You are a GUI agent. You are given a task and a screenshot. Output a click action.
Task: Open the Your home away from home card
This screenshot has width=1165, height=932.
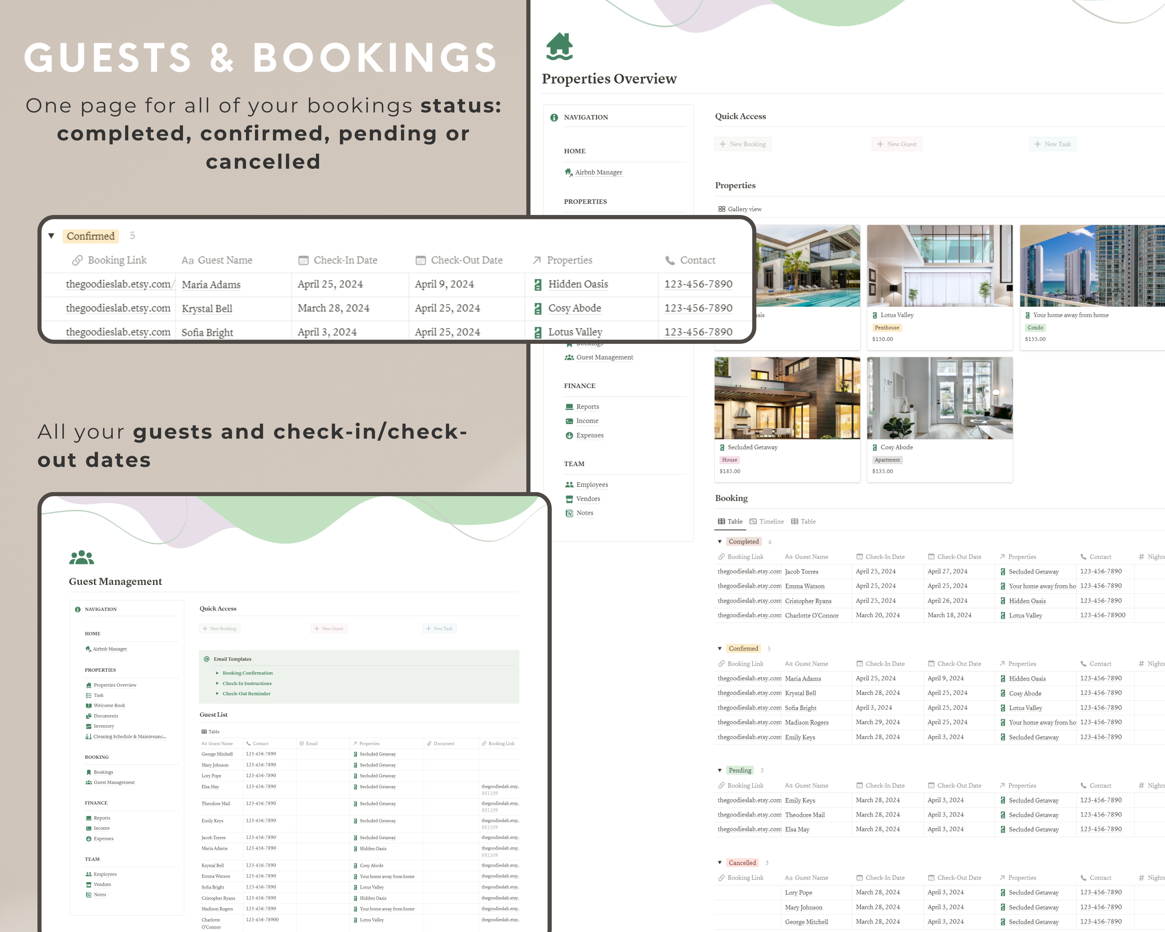point(1092,287)
